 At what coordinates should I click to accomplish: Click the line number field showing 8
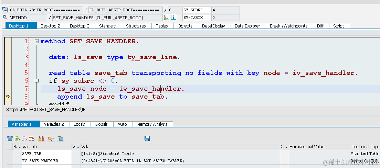tap(175, 10)
